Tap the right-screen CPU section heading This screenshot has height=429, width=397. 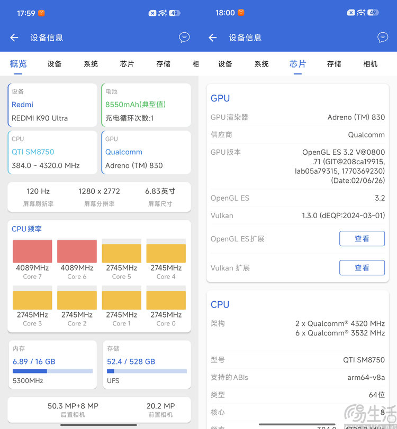point(220,304)
